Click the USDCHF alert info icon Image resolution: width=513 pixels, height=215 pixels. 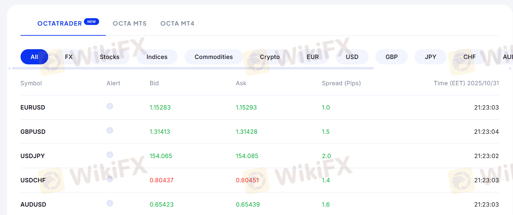110,179
